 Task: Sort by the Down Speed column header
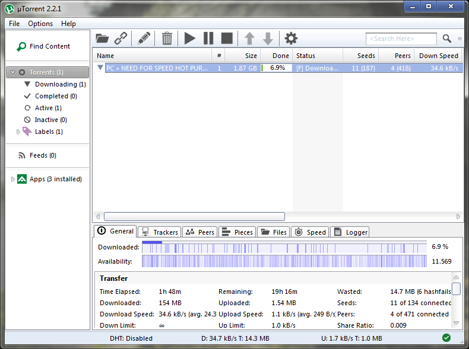438,56
